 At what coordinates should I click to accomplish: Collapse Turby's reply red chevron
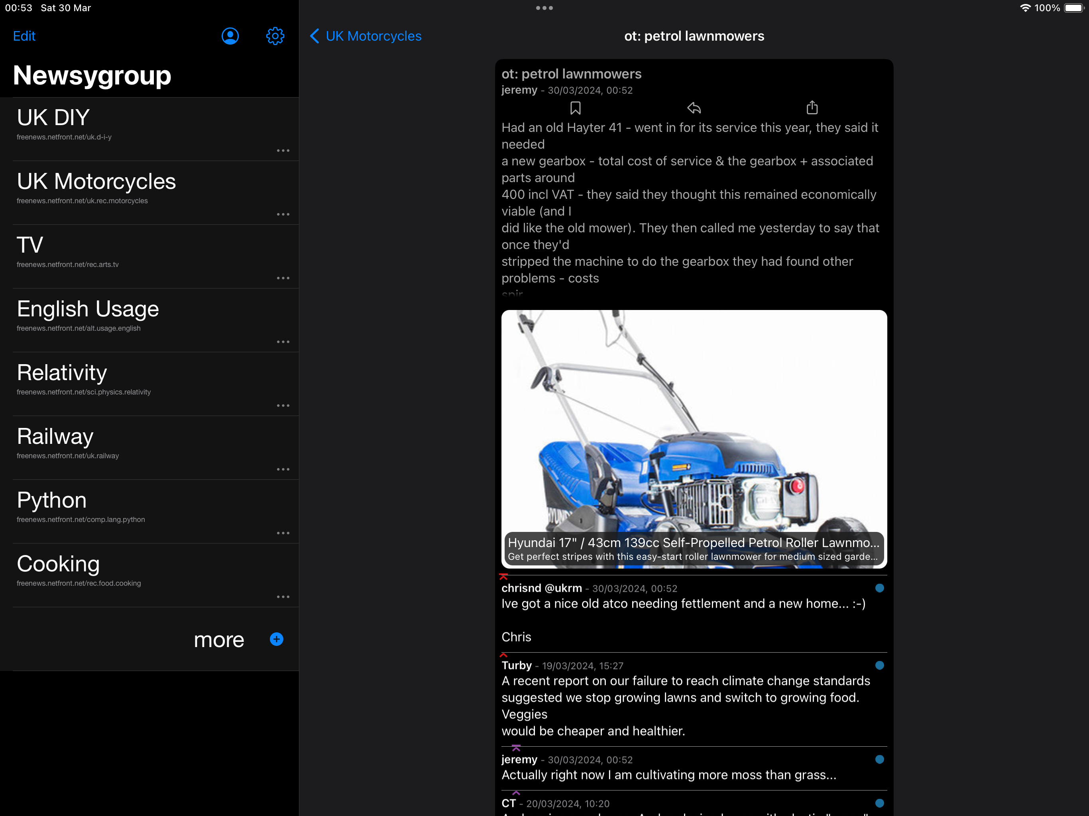(503, 655)
